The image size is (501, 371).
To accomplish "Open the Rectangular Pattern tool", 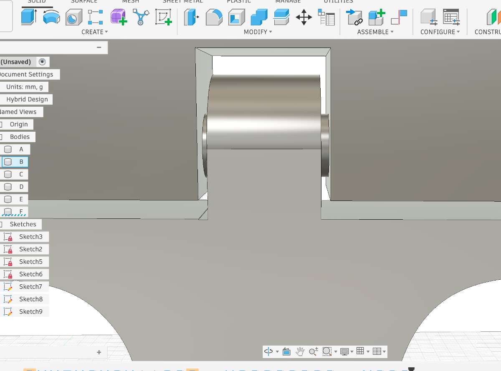I will coord(96,18).
